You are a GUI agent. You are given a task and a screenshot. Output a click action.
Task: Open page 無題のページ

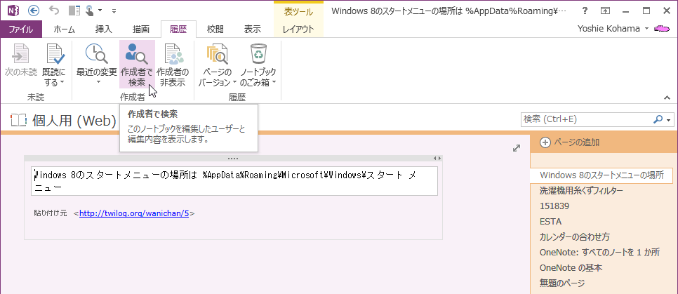562,283
